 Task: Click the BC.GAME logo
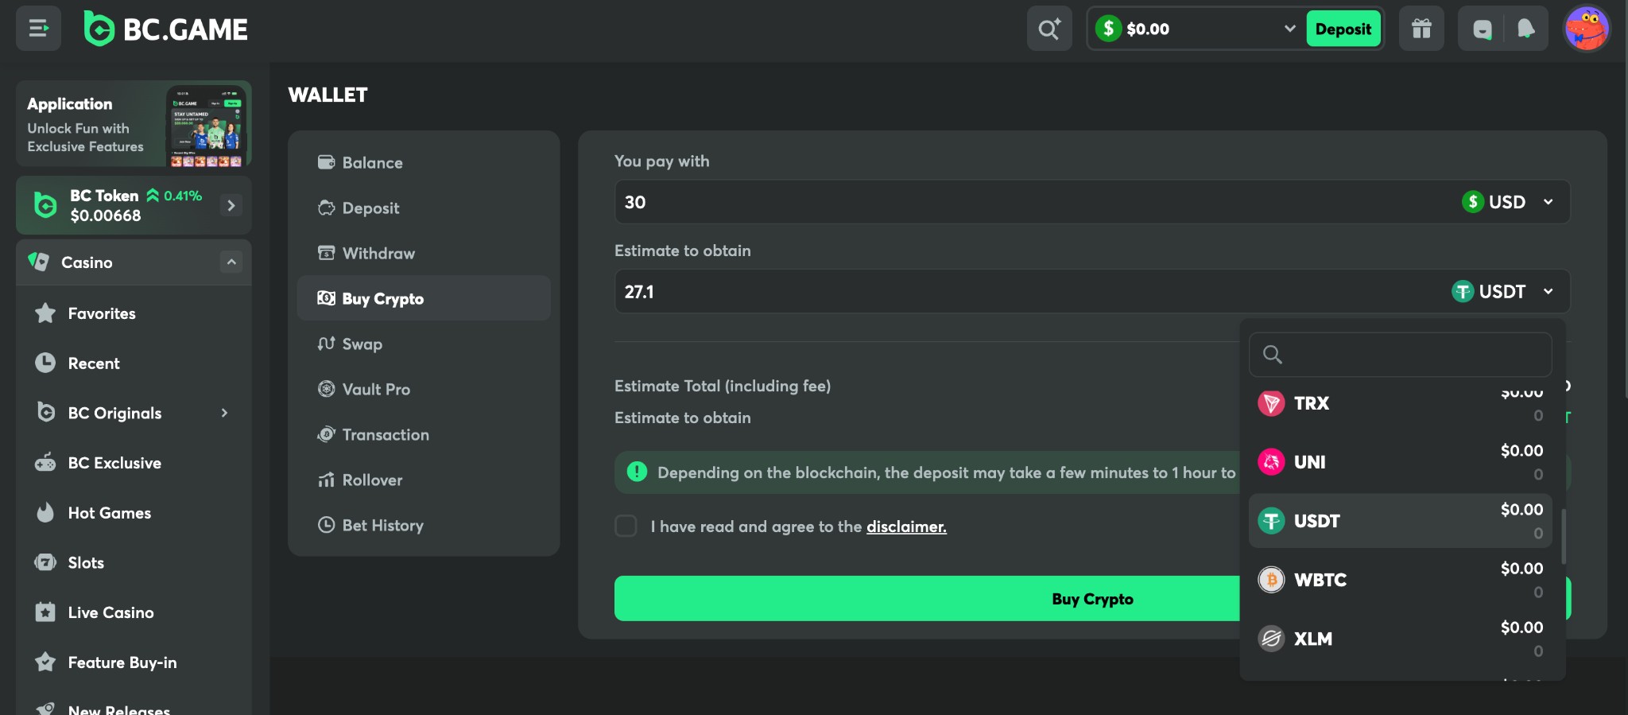click(166, 29)
